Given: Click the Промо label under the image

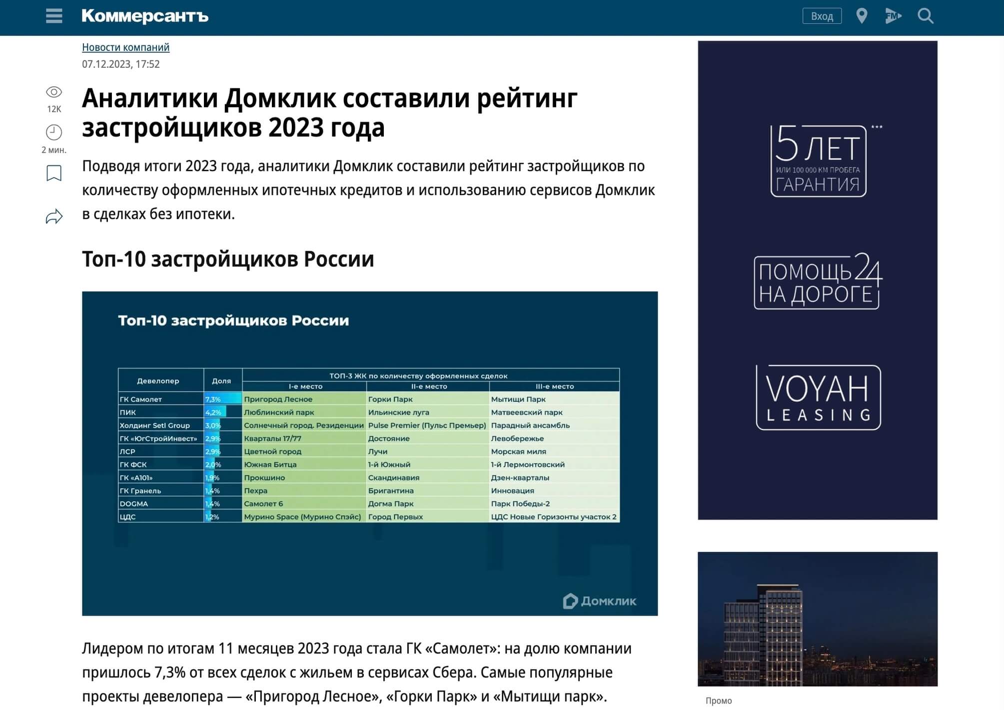Looking at the screenshot, I should coord(719,701).
